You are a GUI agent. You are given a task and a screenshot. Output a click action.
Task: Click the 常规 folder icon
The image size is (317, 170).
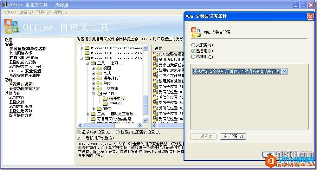coord(99,73)
